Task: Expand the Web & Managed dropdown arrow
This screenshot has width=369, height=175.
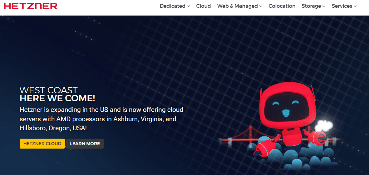Action: pyautogui.click(x=261, y=6)
